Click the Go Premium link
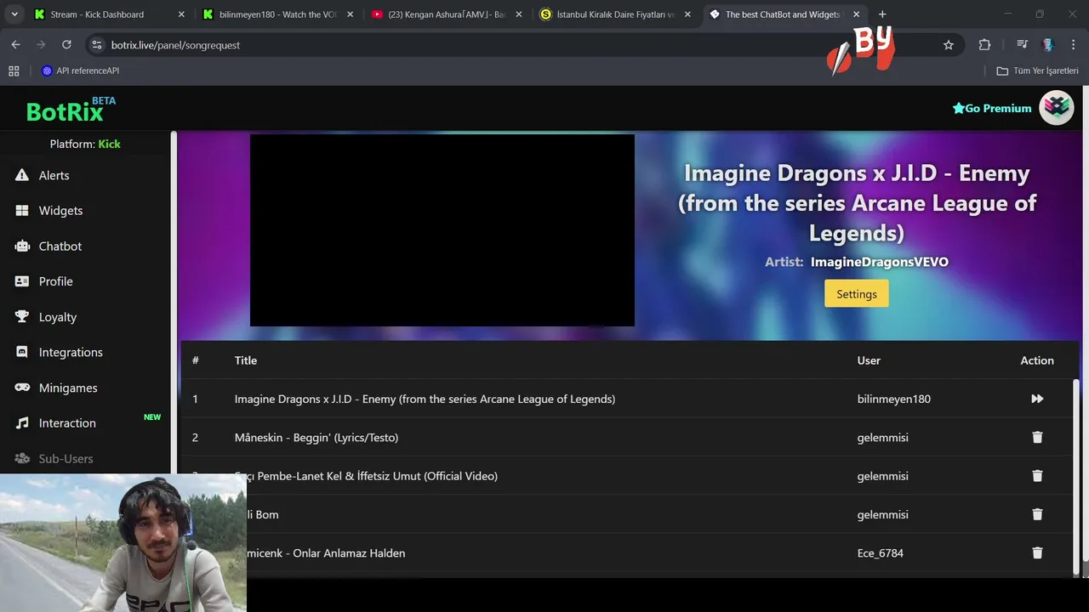 pyautogui.click(x=992, y=108)
